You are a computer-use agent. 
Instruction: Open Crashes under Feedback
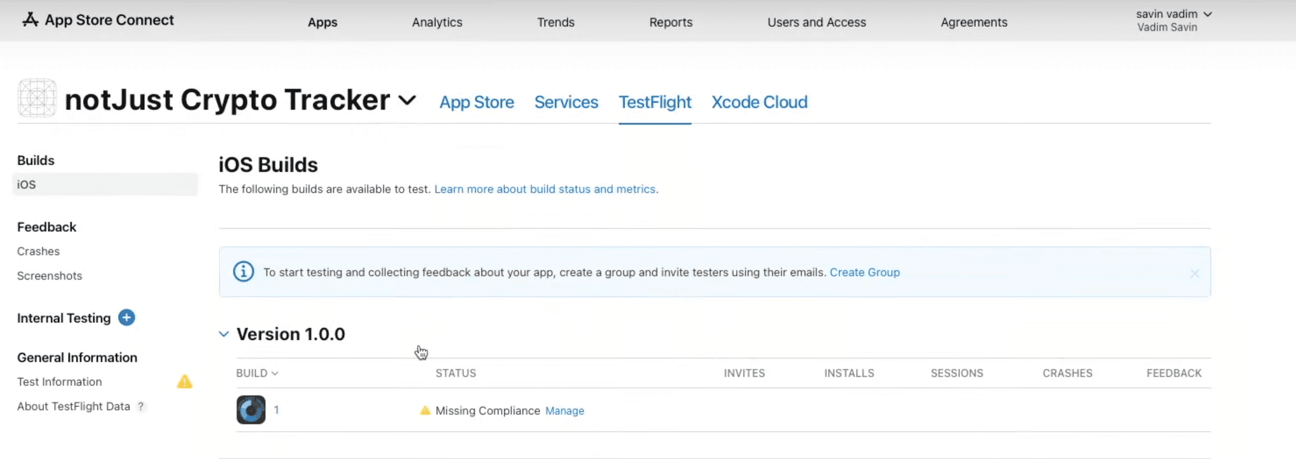coord(39,251)
